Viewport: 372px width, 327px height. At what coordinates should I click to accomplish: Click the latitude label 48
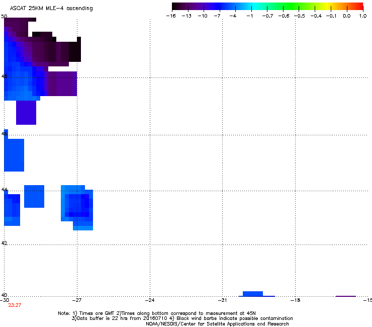pos(4,76)
